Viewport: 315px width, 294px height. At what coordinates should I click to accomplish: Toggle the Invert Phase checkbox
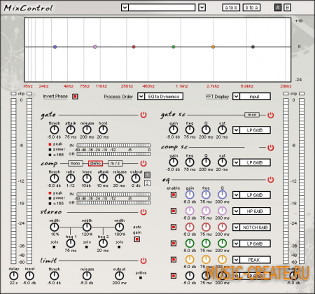pyautogui.click(x=75, y=97)
